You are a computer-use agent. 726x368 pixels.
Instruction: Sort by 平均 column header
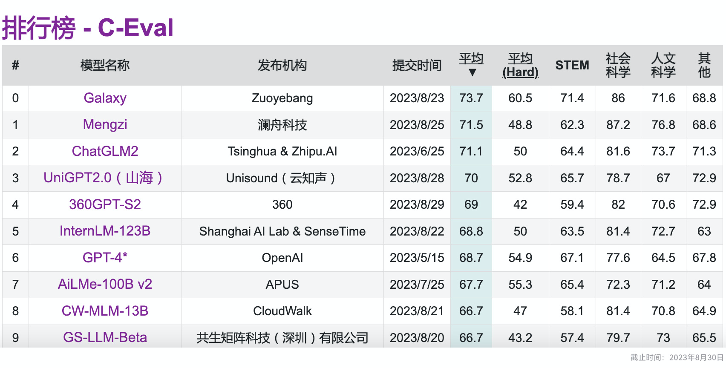tap(471, 58)
